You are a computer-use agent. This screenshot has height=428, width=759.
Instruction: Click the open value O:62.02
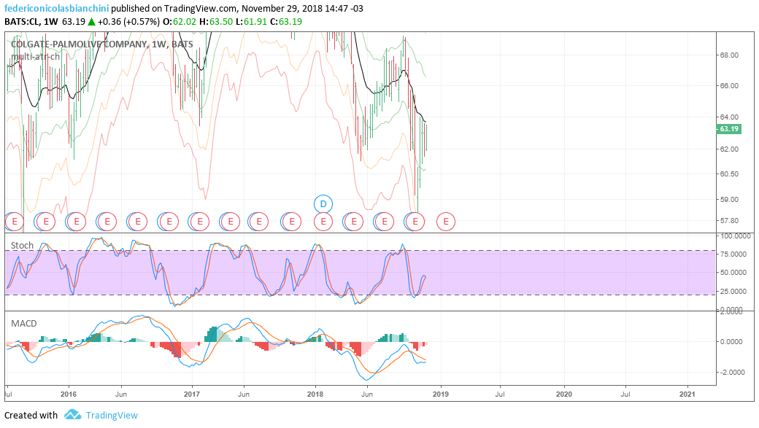coord(180,22)
